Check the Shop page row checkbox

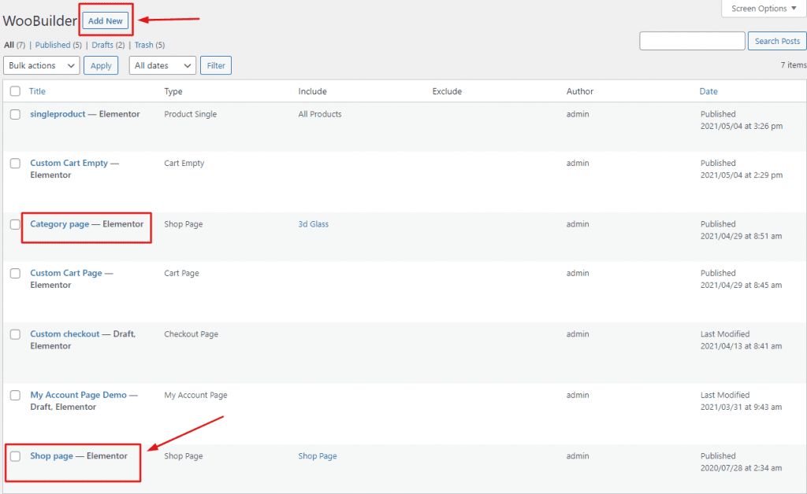tap(14, 455)
